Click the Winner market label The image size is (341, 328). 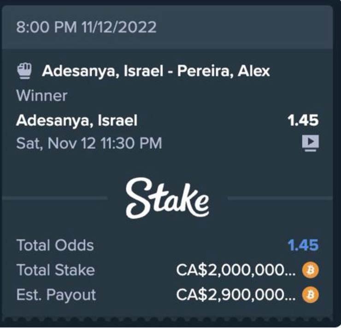click(41, 96)
